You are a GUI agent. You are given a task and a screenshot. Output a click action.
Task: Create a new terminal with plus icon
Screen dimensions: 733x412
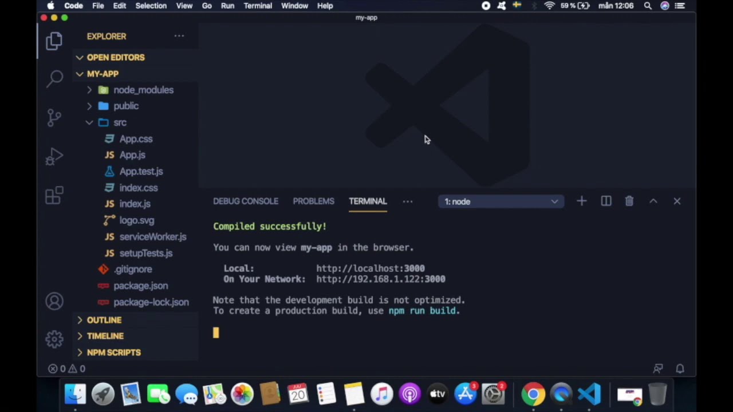pos(581,201)
